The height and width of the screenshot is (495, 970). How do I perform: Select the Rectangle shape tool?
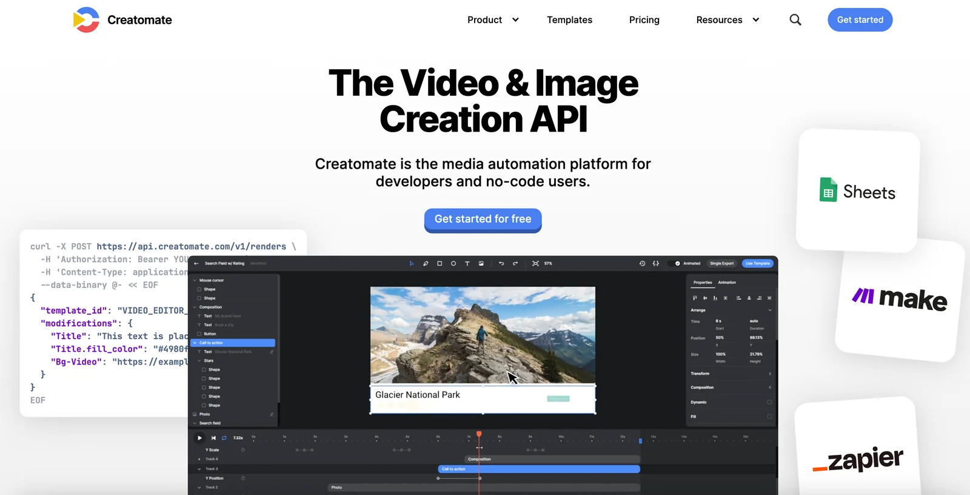click(x=440, y=263)
